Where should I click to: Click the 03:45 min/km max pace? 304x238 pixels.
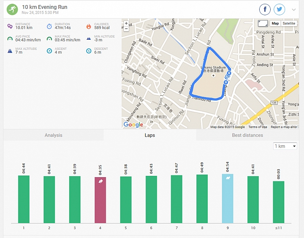point(68,40)
